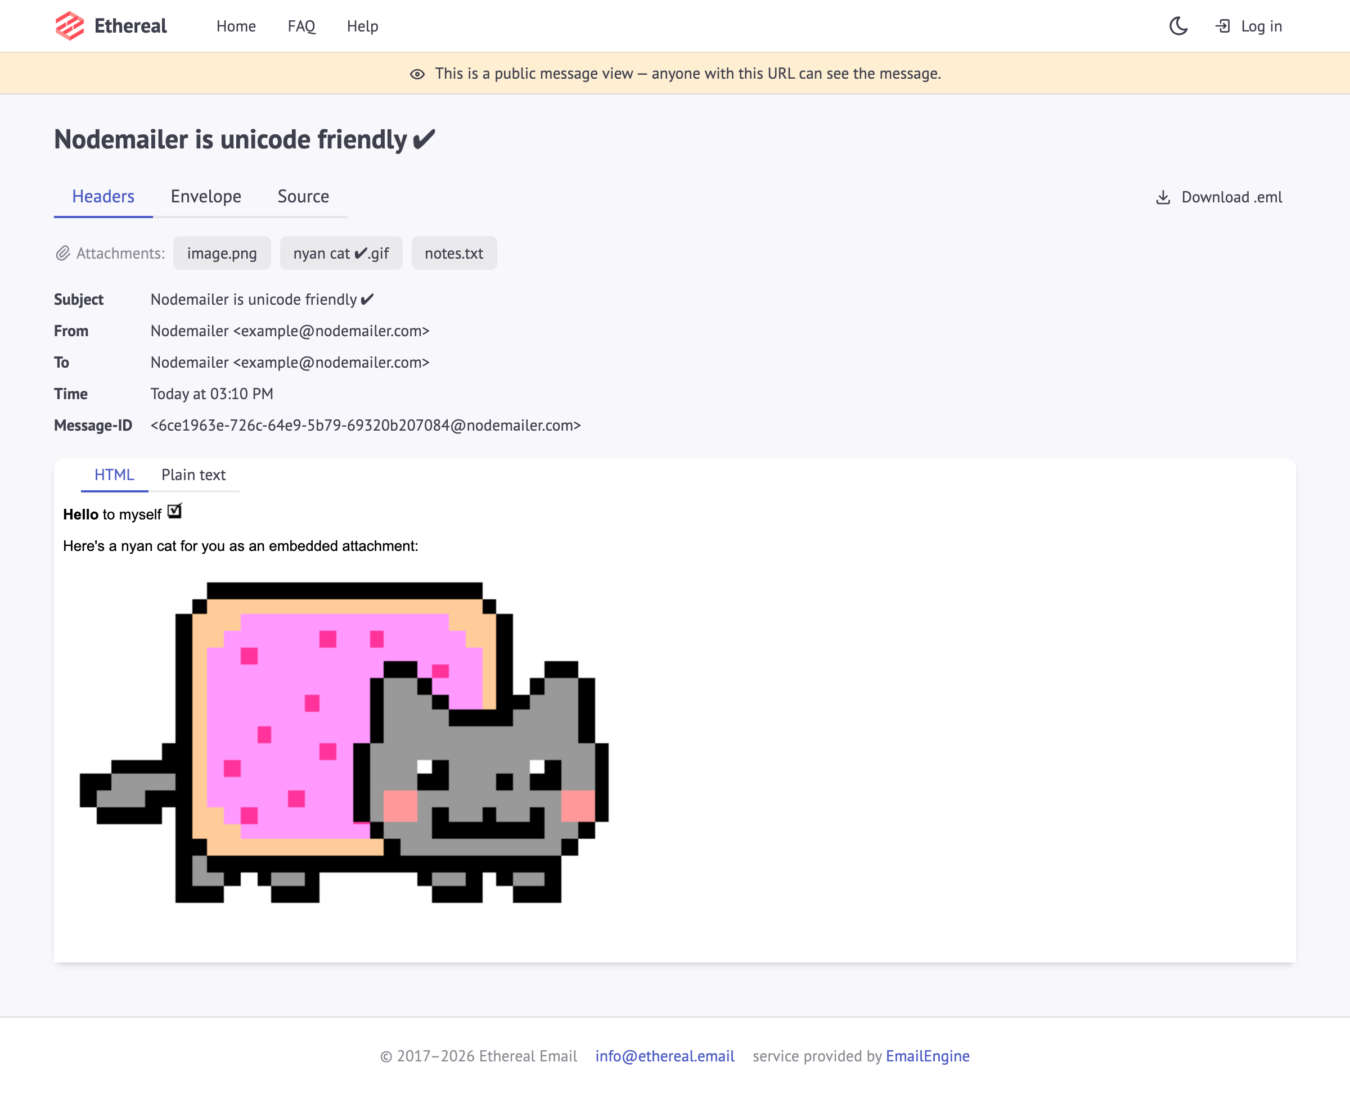Open the Source tab
1350x1094 pixels.
(303, 197)
